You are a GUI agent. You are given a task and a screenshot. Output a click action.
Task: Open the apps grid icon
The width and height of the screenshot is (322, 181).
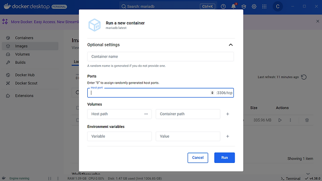tap(264, 6)
